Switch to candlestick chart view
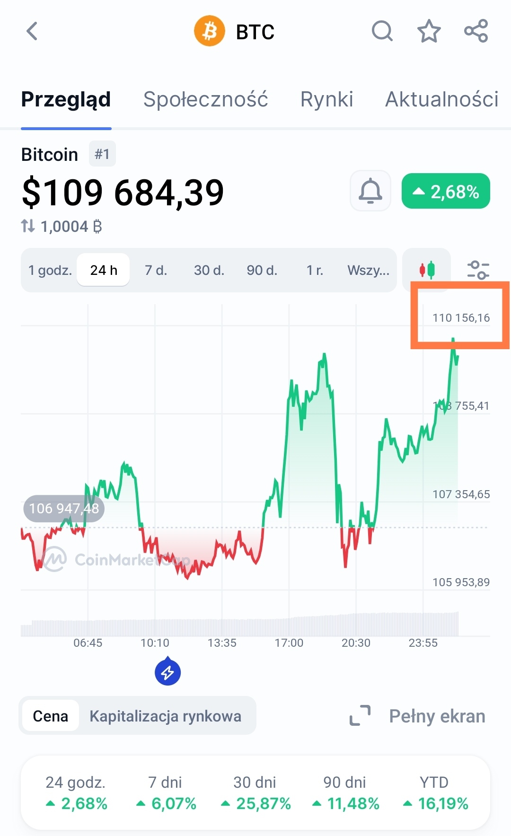The width and height of the screenshot is (511, 836). click(427, 270)
